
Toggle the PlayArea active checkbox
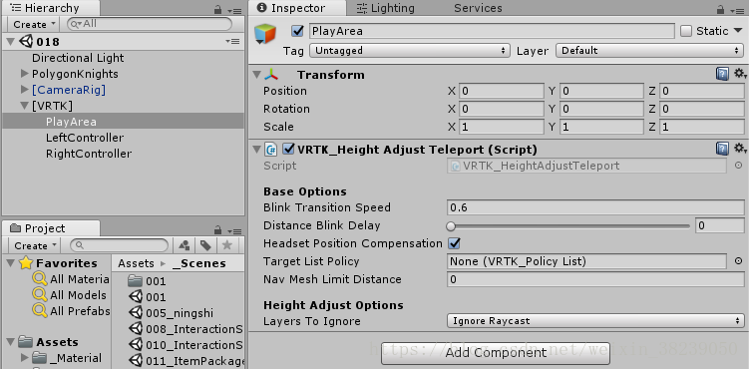[297, 31]
